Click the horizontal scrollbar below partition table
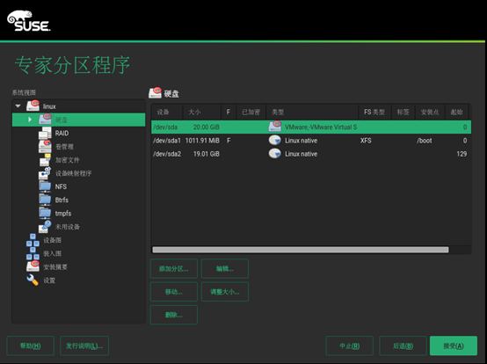Image resolution: width=487 pixels, height=364 pixels. point(301,250)
